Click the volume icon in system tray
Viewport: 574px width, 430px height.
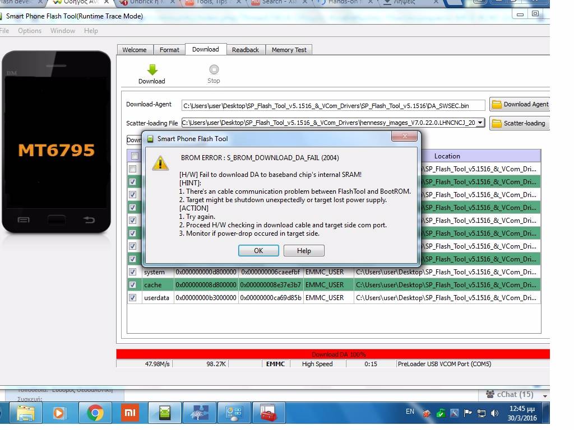click(x=494, y=414)
